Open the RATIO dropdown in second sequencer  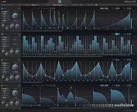pyautogui.click(x=6, y=40)
